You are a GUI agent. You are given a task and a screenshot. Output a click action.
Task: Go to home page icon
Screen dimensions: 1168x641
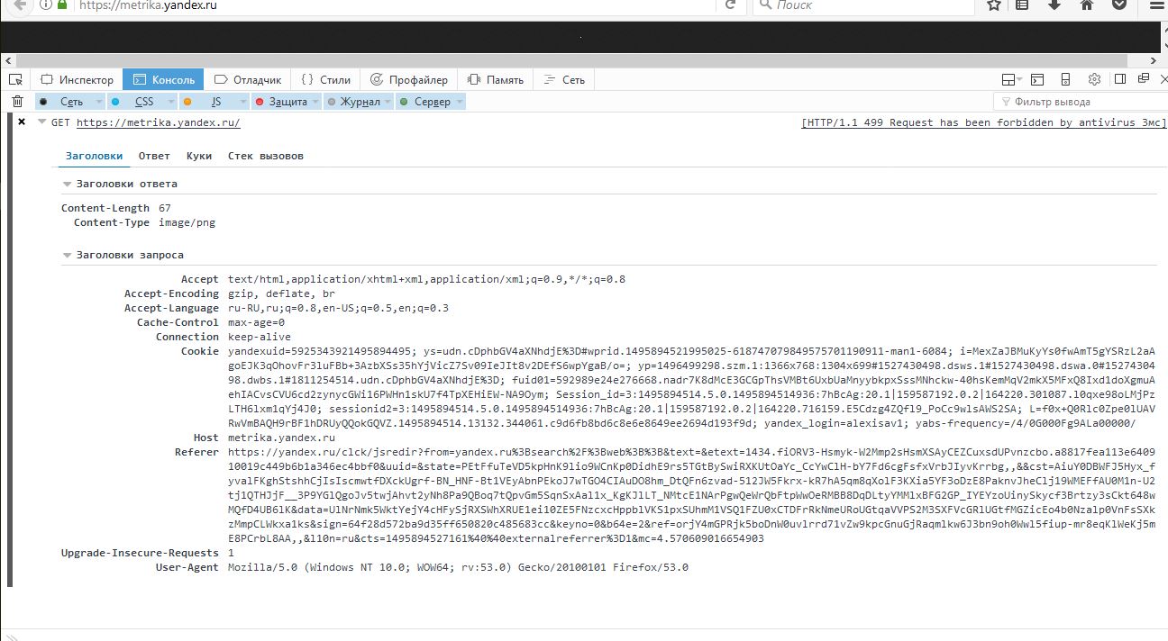1087,5
